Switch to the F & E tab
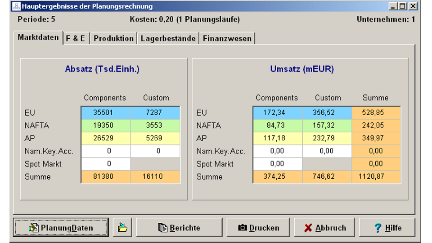Image resolution: width=432 pixels, height=243 pixels. pos(76,38)
